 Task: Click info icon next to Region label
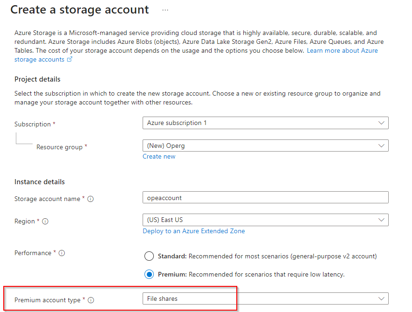pyautogui.click(x=45, y=222)
